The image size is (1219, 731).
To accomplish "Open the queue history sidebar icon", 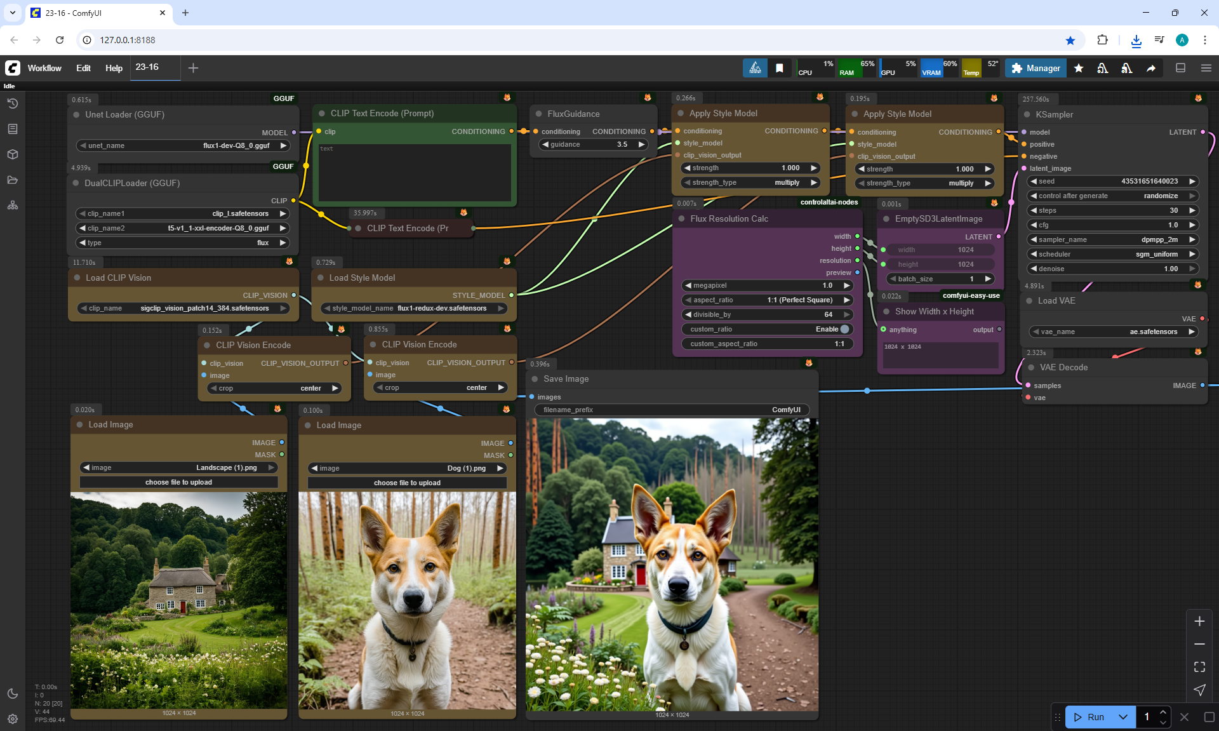I will 13,104.
